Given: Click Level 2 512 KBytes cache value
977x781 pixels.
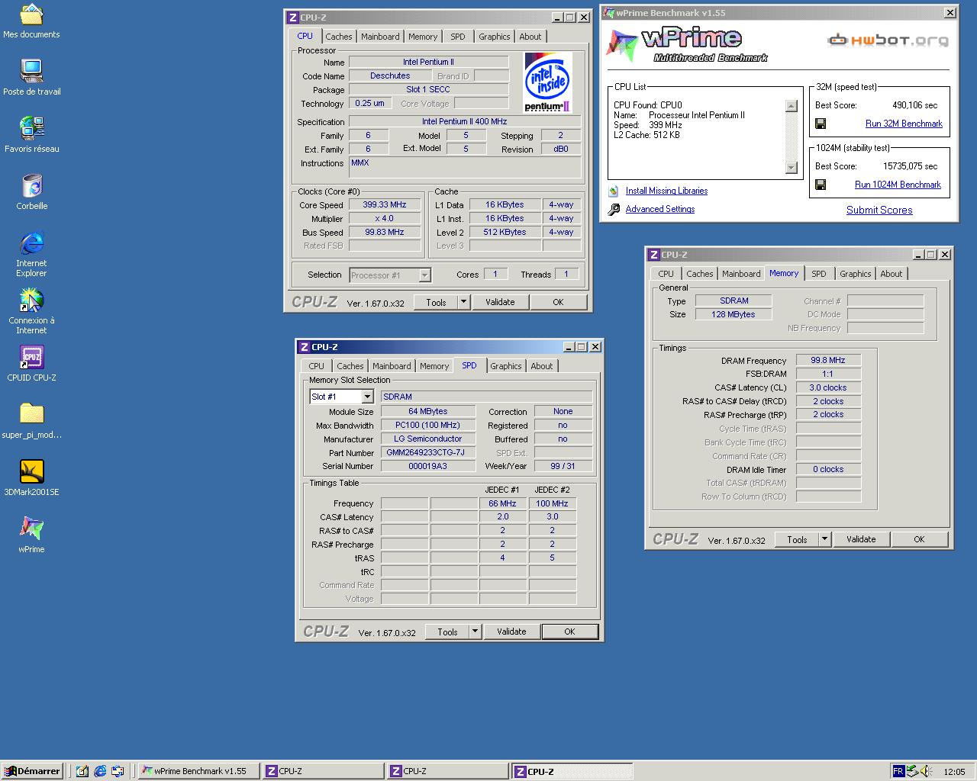Looking at the screenshot, I should click(x=505, y=232).
